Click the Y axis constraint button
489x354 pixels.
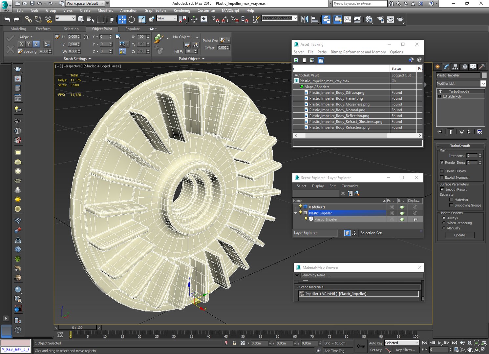[x=29, y=44]
